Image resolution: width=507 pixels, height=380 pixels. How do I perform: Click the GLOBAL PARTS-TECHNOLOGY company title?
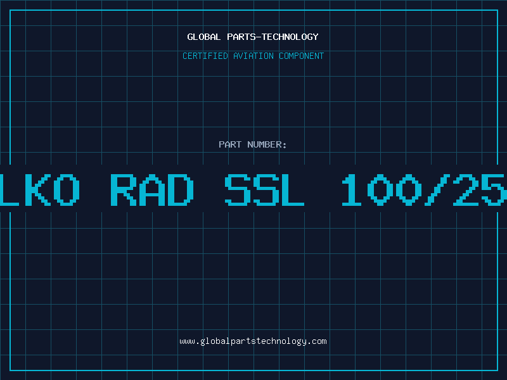point(253,37)
